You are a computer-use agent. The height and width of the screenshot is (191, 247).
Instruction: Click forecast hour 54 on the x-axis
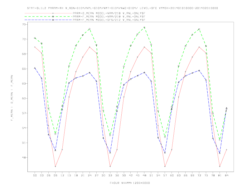pos(158,175)
